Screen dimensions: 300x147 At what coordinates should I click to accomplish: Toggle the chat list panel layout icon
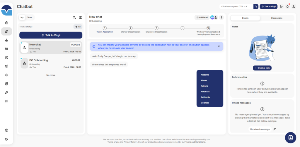(80, 17)
